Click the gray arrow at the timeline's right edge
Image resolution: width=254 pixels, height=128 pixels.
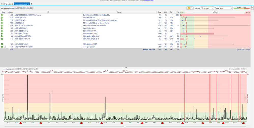coord(245,97)
